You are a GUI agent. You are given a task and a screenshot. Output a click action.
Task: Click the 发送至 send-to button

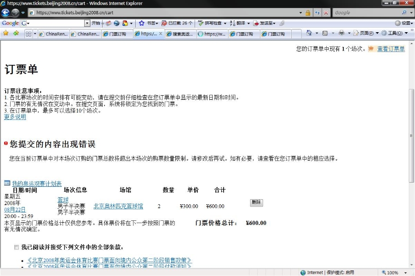[x=265, y=23]
